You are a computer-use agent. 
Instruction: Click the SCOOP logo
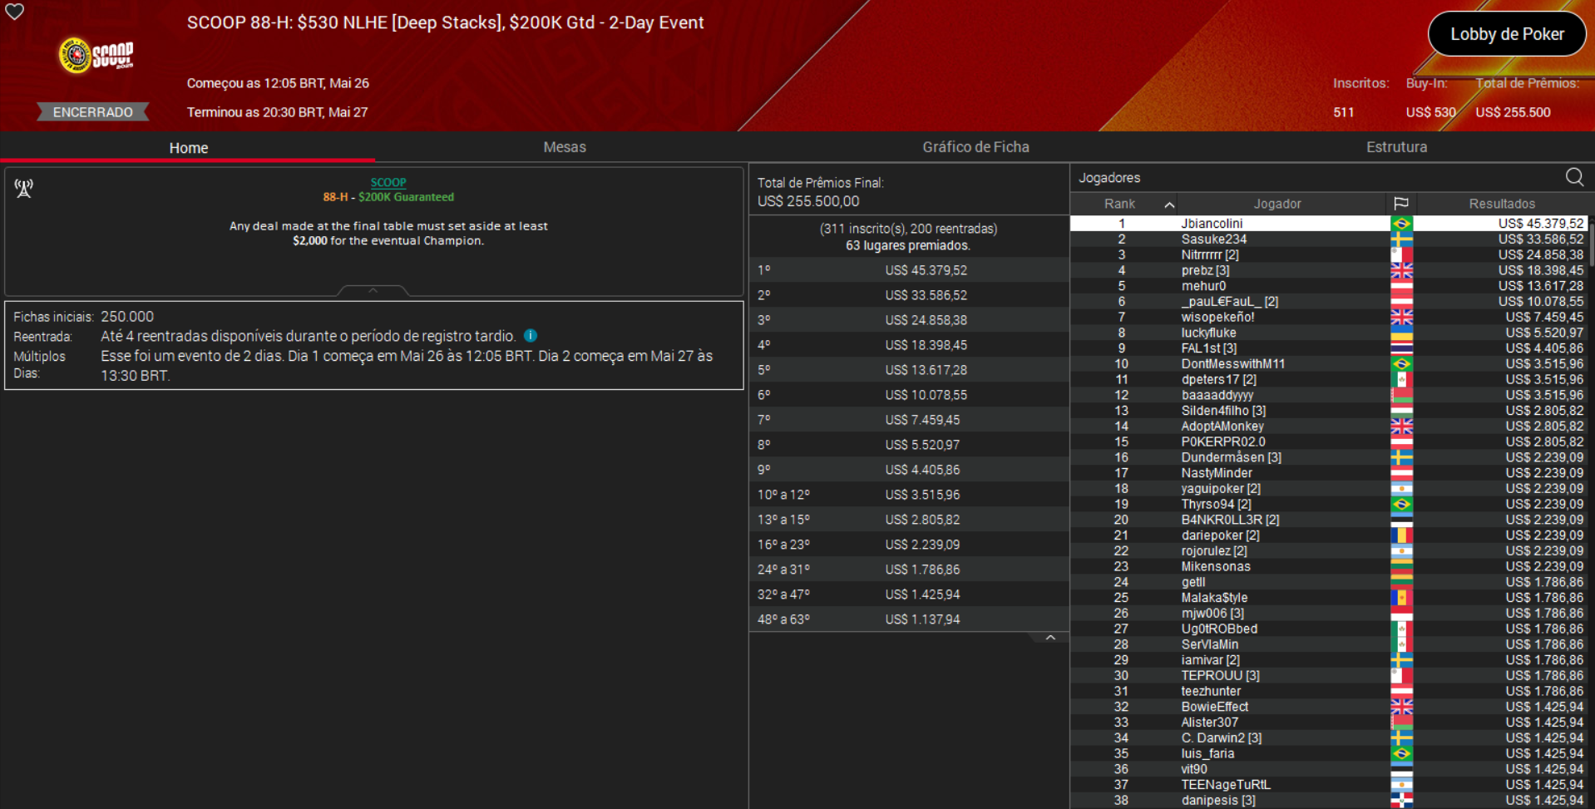(96, 56)
